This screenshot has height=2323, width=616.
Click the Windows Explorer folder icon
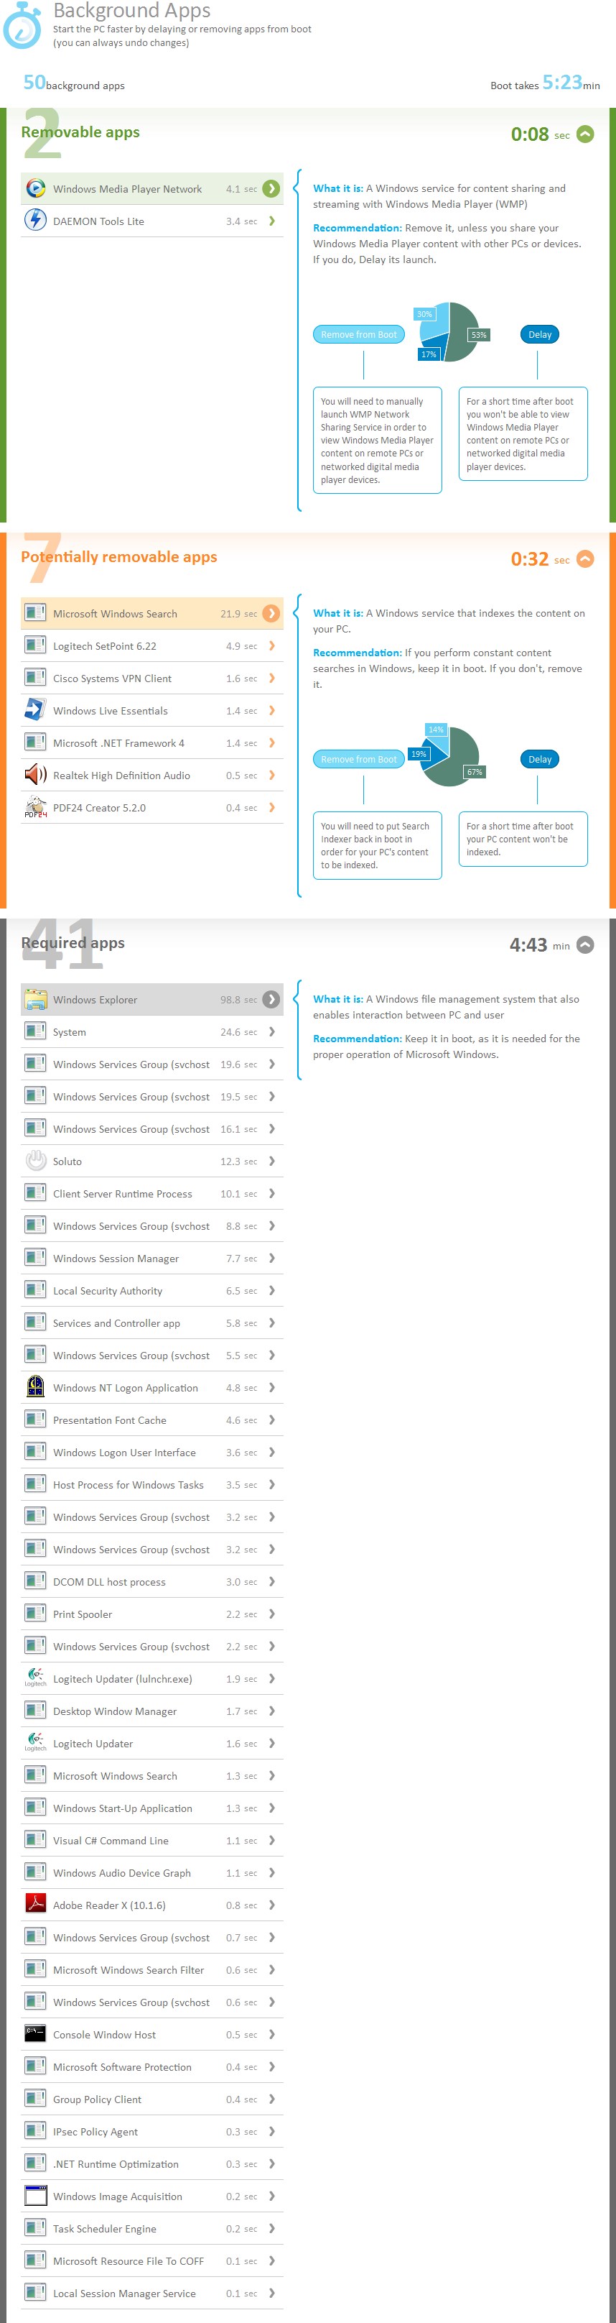pos(35,999)
